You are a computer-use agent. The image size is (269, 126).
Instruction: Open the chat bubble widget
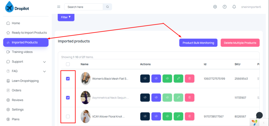[x=259, y=115]
